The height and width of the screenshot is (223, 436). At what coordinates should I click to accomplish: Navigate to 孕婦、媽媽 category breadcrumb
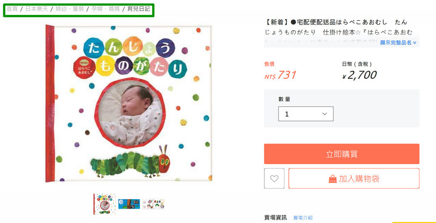[x=106, y=9]
